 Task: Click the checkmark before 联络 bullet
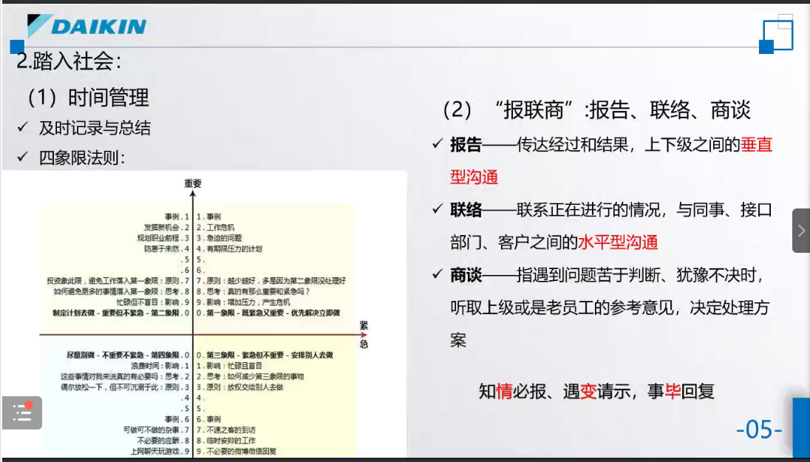438,210
